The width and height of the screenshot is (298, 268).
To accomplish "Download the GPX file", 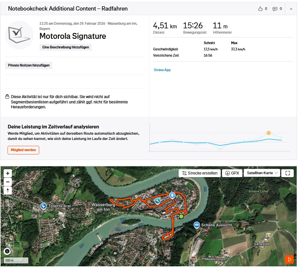I will coord(232,173).
